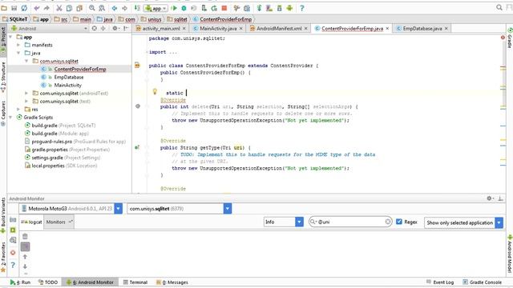Click the screen record icon in Android Monitor

click(13, 230)
